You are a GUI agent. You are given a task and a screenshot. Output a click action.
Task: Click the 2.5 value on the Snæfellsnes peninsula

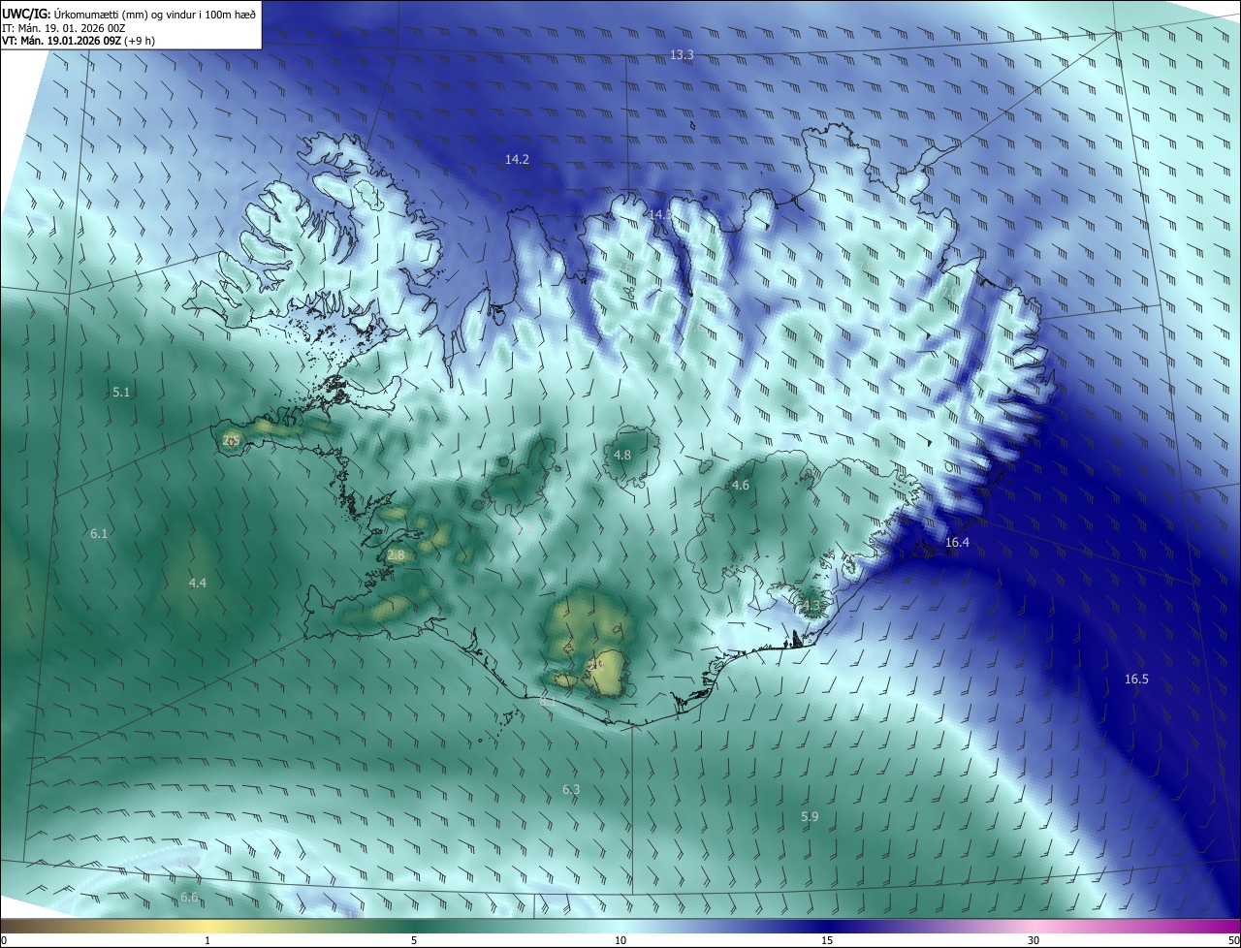231,440
